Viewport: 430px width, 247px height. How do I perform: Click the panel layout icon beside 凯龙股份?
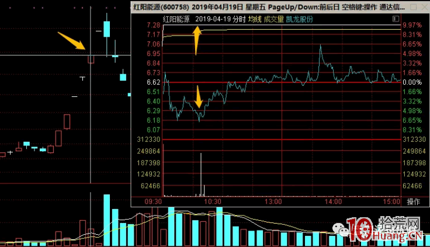(396, 19)
